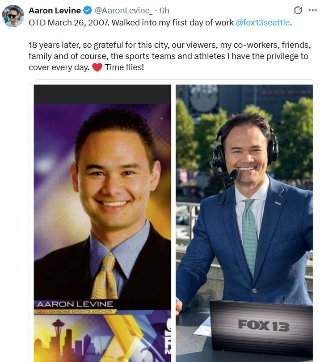Click the Space Needle skyline graphic
320x362 pixels.
pos(69,340)
